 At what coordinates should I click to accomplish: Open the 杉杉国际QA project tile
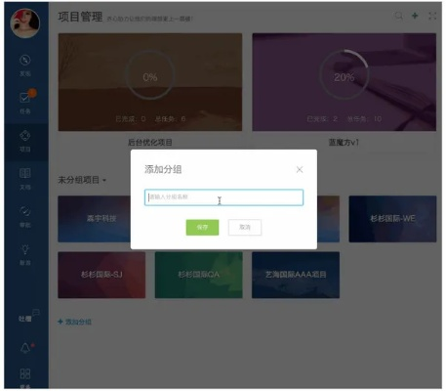coord(198,275)
